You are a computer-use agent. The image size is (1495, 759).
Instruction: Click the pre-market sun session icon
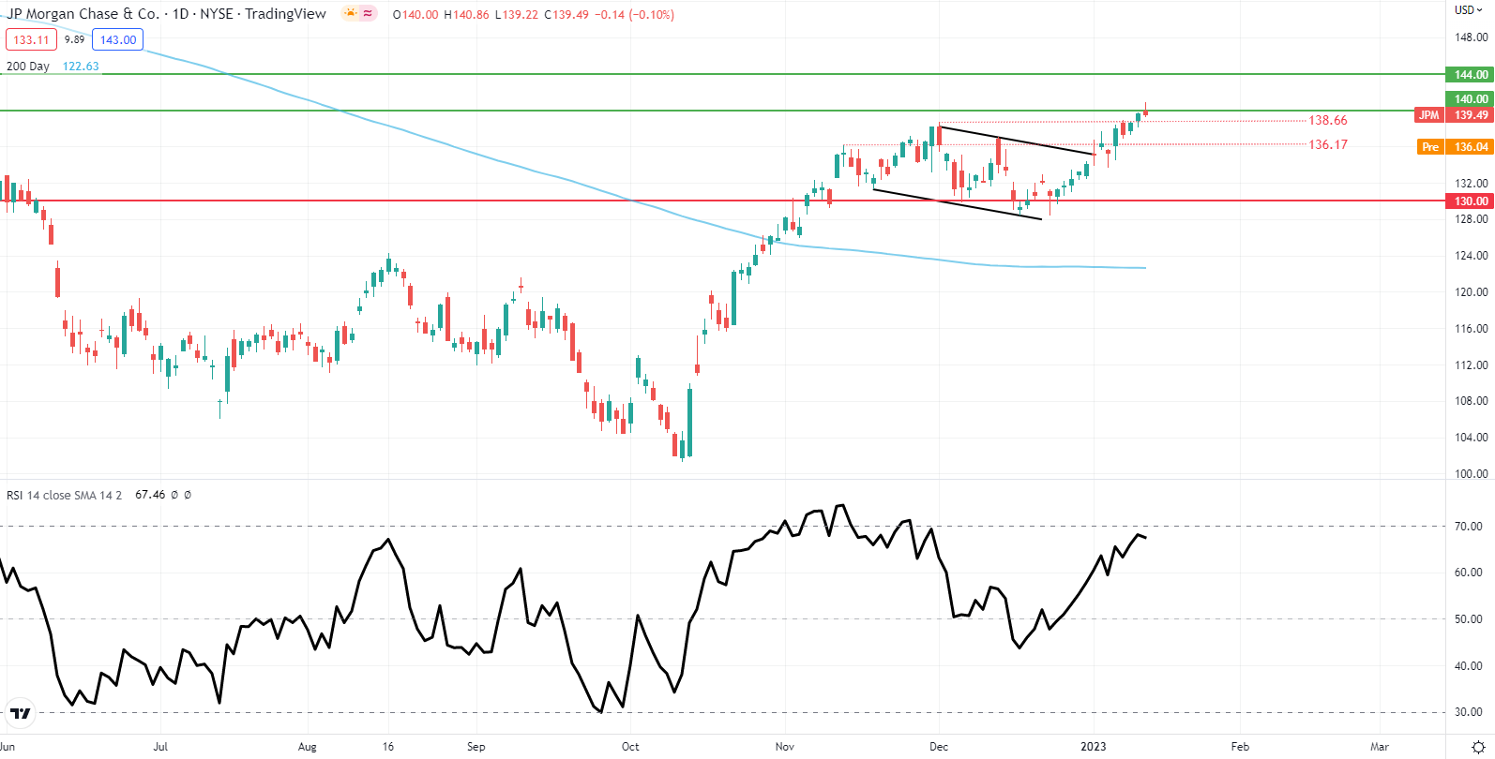coord(351,14)
